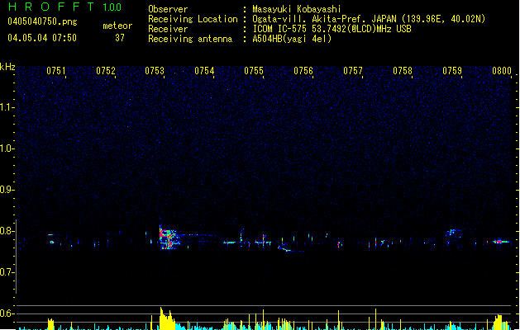Select the 0752 time marker
The height and width of the screenshot is (330, 520).
click(106, 71)
